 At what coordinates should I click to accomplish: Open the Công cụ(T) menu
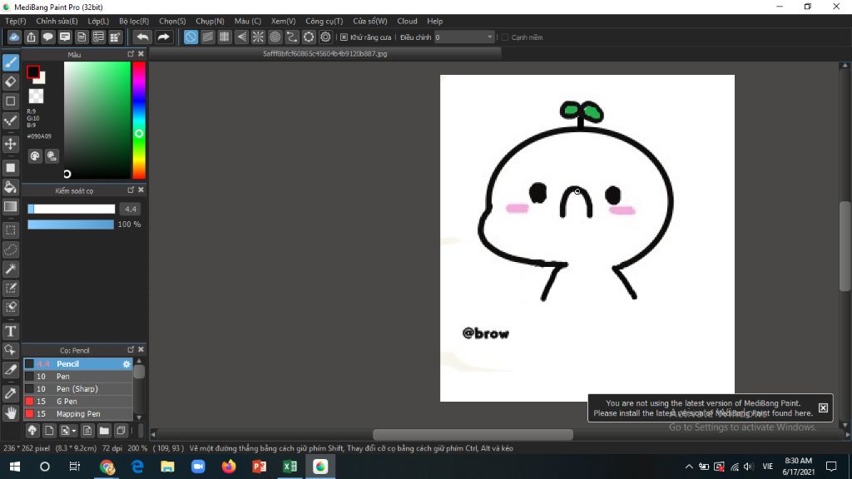(324, 21)
